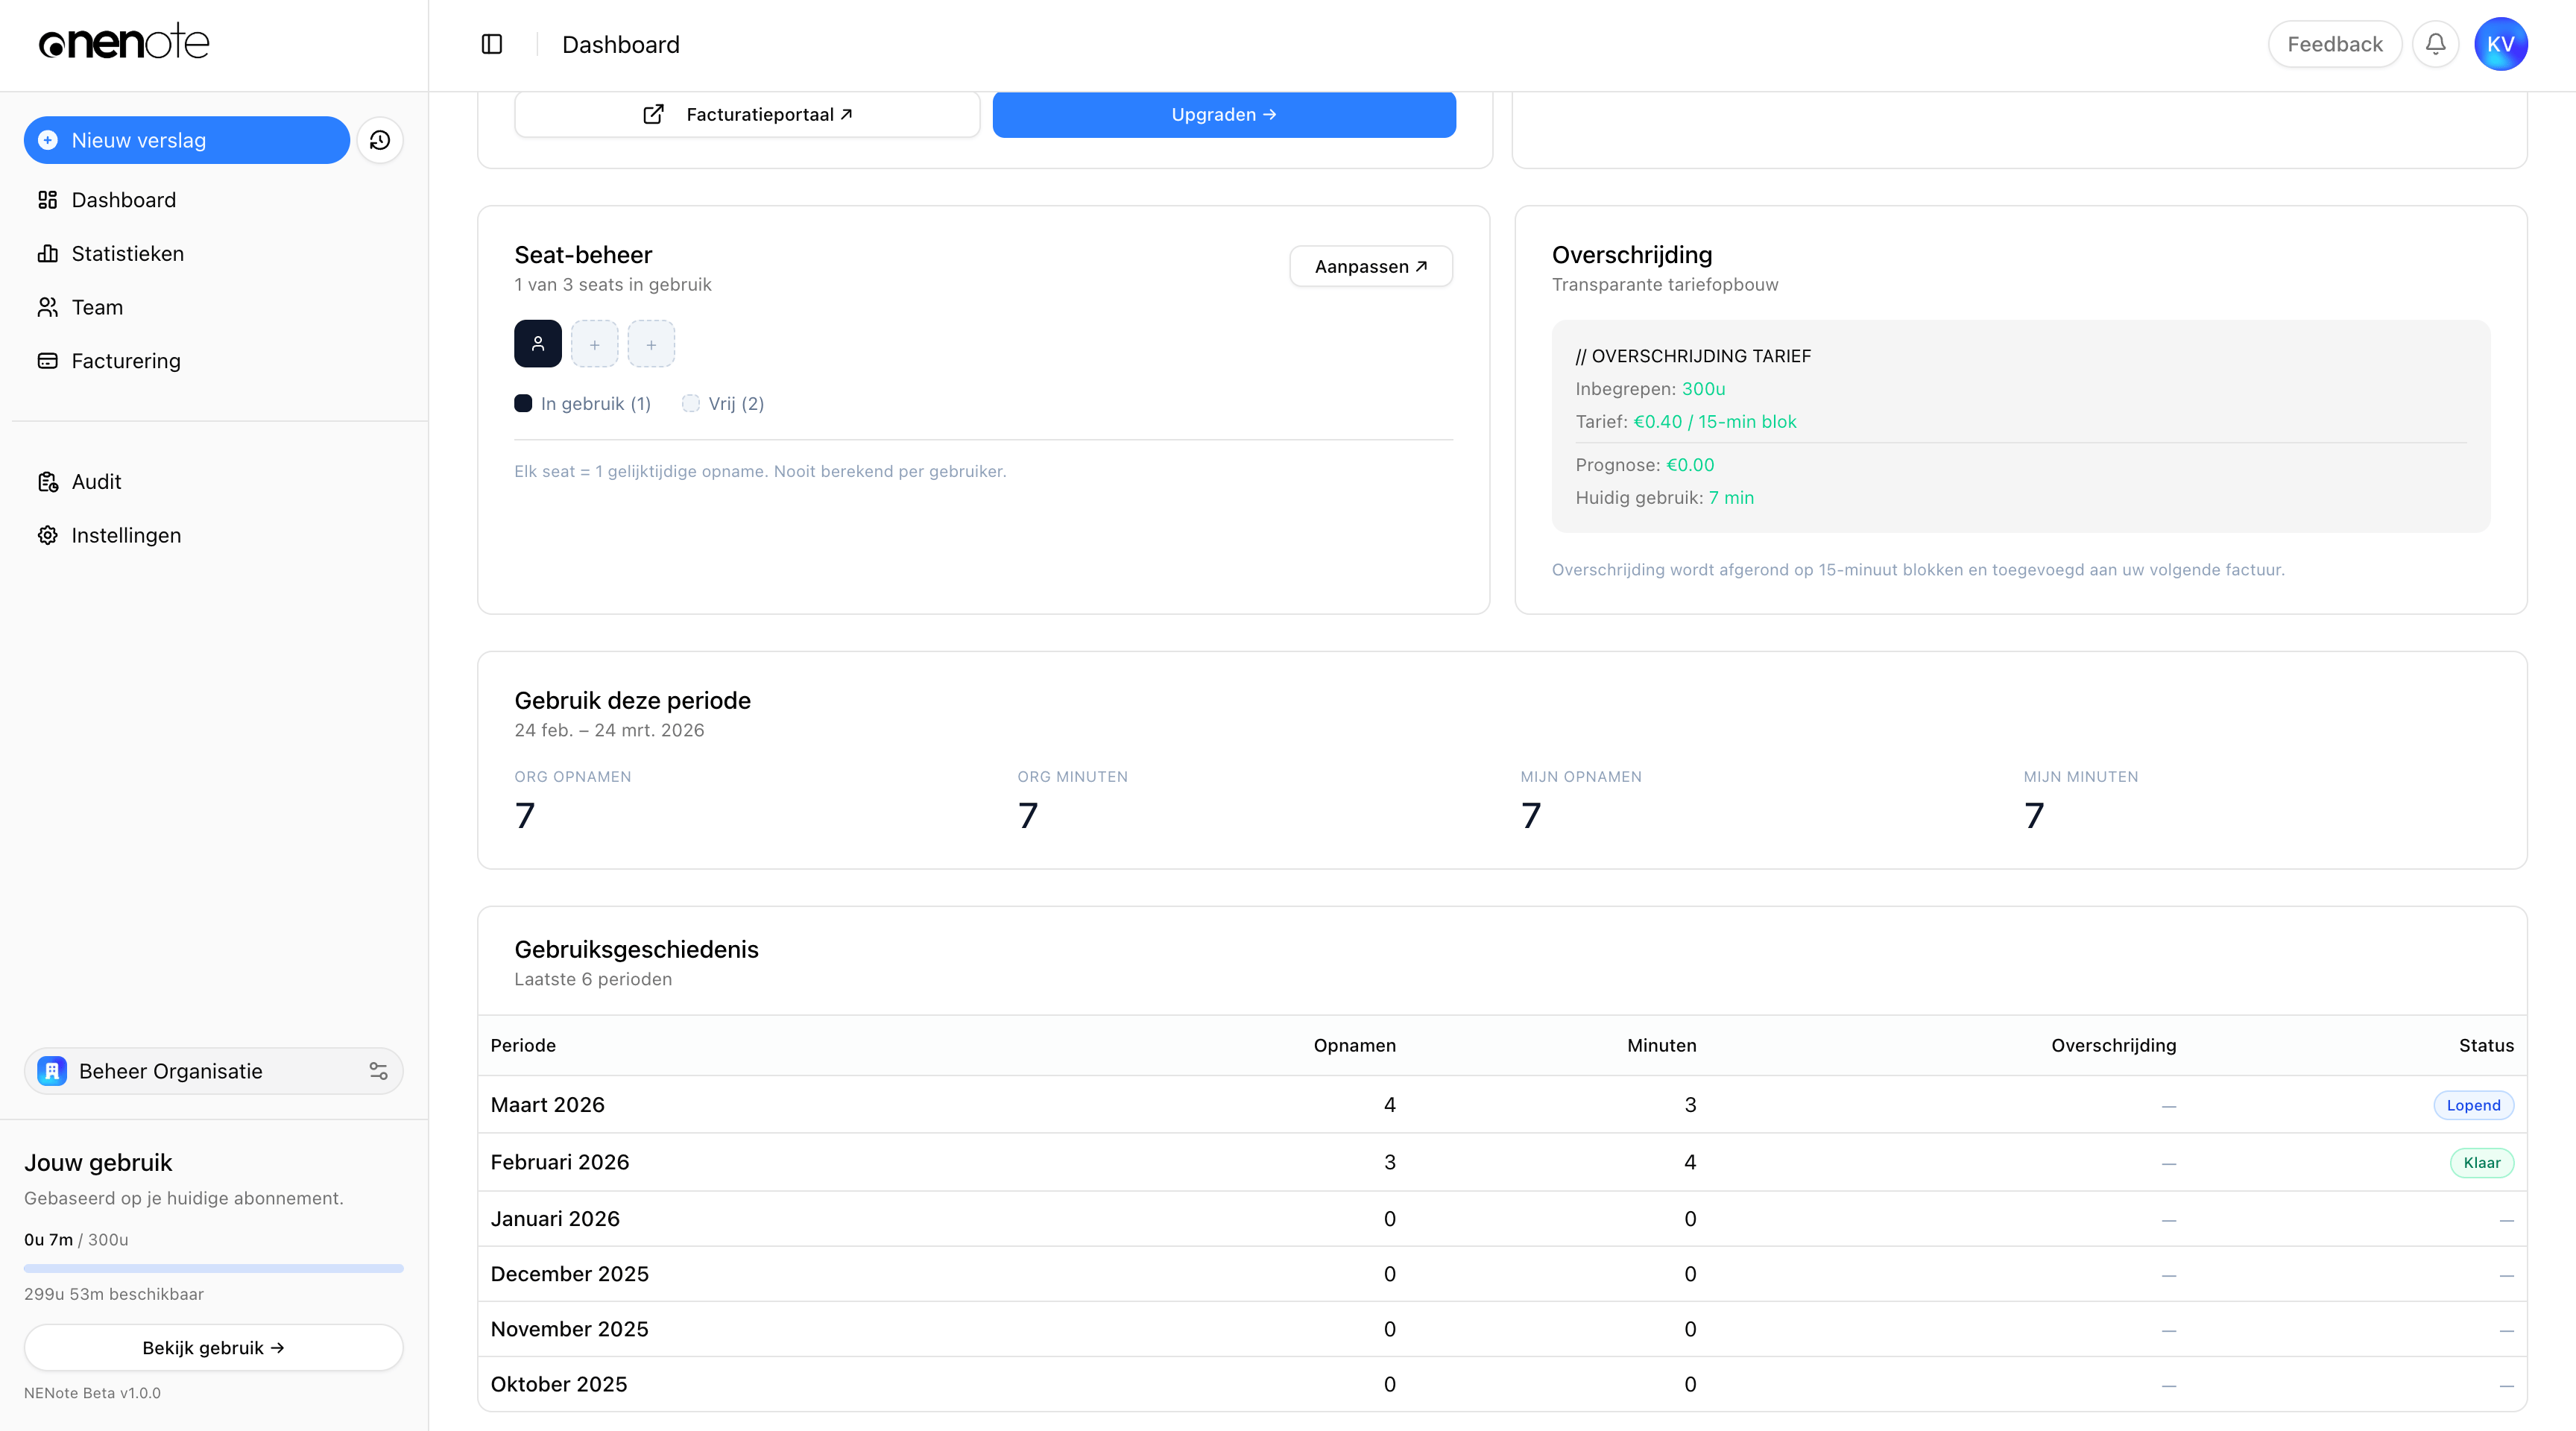Screen dimensions: 2576x1431
Task: Open Facturering in the sidebar
Action: pos(126,361)
